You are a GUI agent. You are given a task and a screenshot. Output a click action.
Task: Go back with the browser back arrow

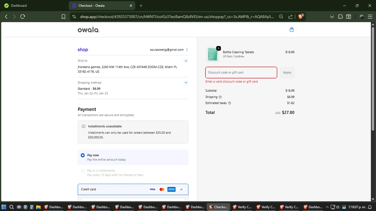click(x=6, y=17)
